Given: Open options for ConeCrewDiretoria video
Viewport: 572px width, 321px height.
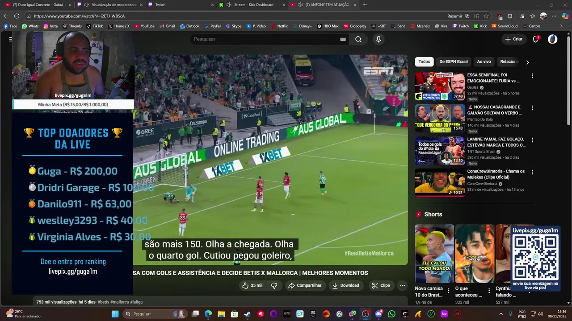Looking at the screenshot, I should [x=532, y=172].
